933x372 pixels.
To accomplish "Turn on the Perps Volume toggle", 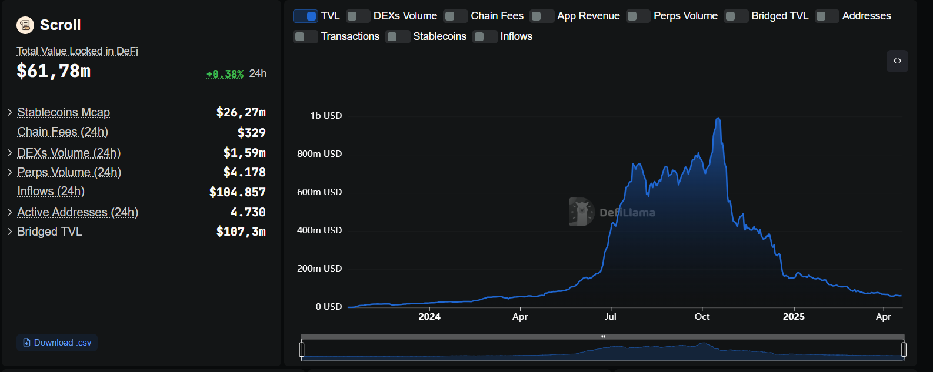I will (638, 16).
